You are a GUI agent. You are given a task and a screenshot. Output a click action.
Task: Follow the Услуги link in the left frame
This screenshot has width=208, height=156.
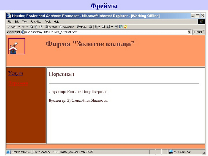pyautogui.click(x=16, y=73)
